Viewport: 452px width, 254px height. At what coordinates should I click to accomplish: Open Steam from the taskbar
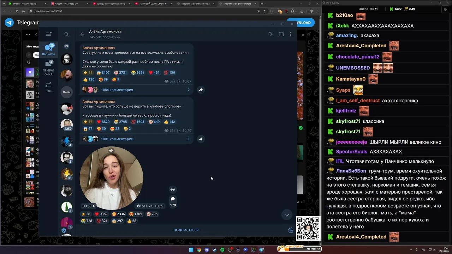(214, 250)
